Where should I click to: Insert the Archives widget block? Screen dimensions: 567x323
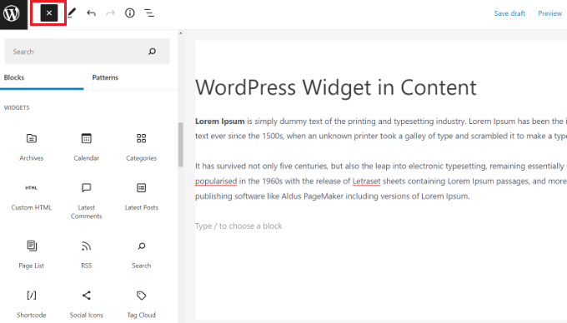(x=32, y=147)
